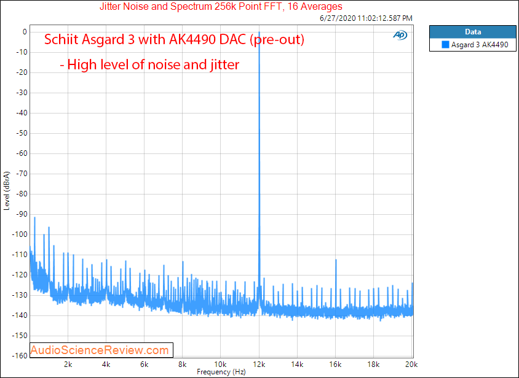Click the Data legend header
The width and height of the screenshot is (519, 378).
point(473,32)
